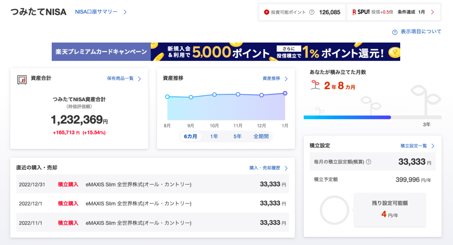
Task: Open the 積立設定一覧 link
Action: pyautogui.click(x=414, y=146)
